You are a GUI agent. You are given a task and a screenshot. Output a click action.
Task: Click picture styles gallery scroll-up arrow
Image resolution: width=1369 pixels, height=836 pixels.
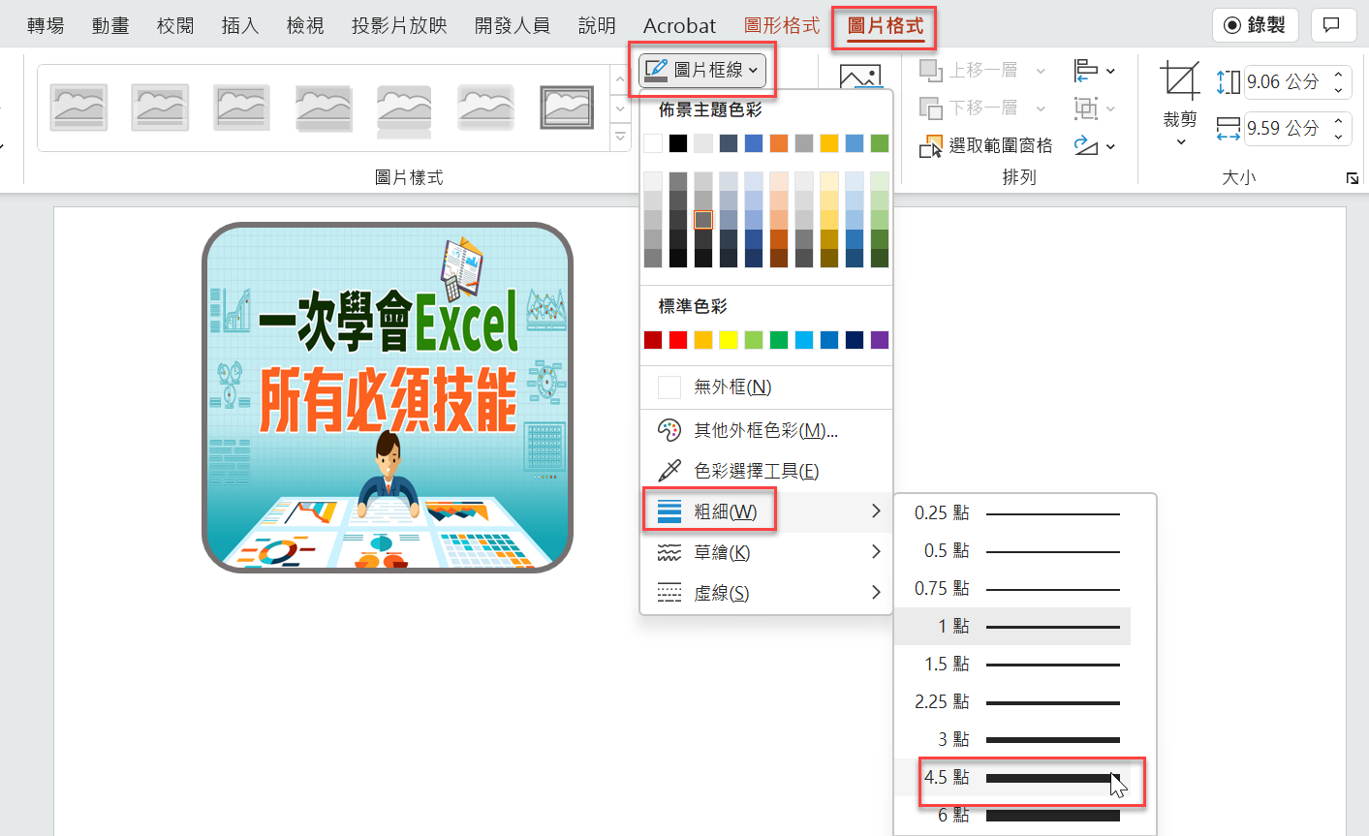[621, 79]
